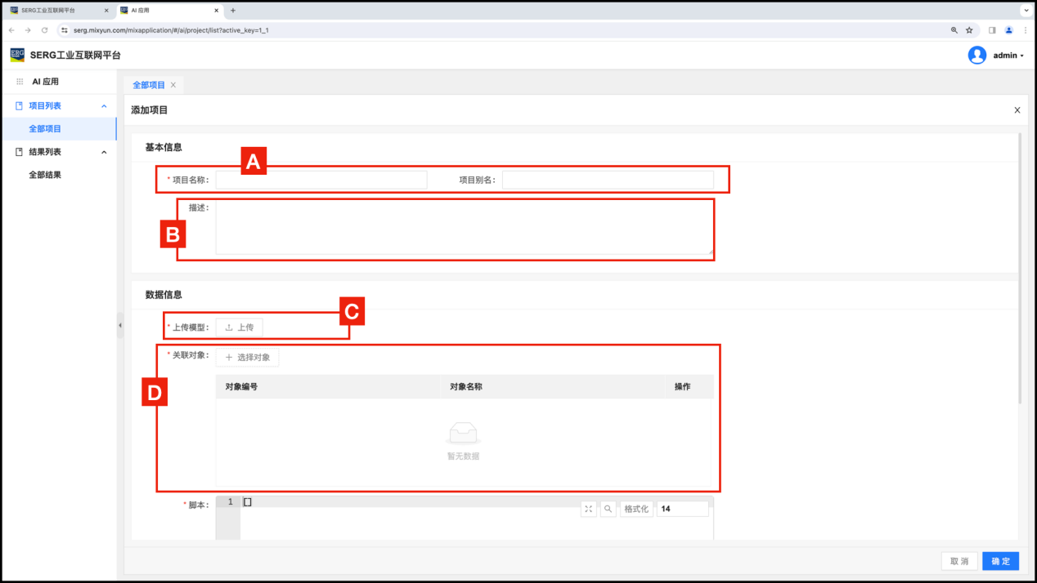Click the AI 应用 grid menu icon
The height and width of the screenshot is (583, 1037).
pyautogui.click(x=20, y=82)
